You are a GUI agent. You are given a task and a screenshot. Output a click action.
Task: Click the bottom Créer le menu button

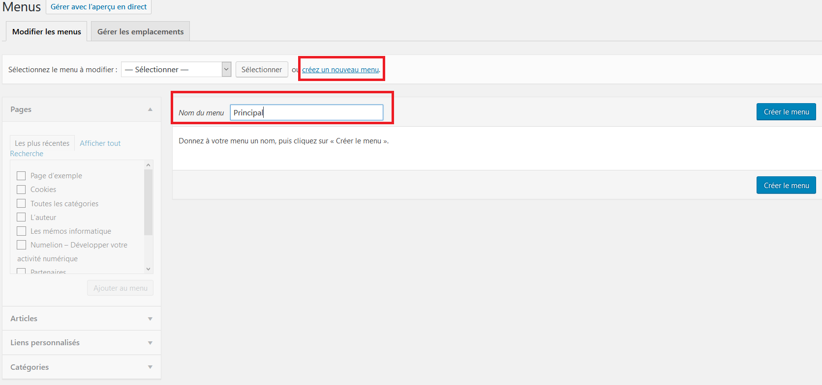click(786, 185)
